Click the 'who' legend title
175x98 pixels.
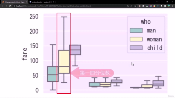tap(146, 22)
